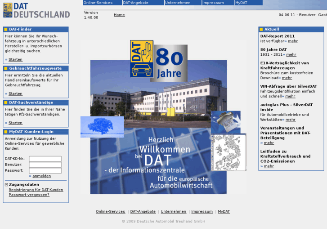Open the Online-Services top menu
The image size is (327, 245).
(x=103, y=3)
